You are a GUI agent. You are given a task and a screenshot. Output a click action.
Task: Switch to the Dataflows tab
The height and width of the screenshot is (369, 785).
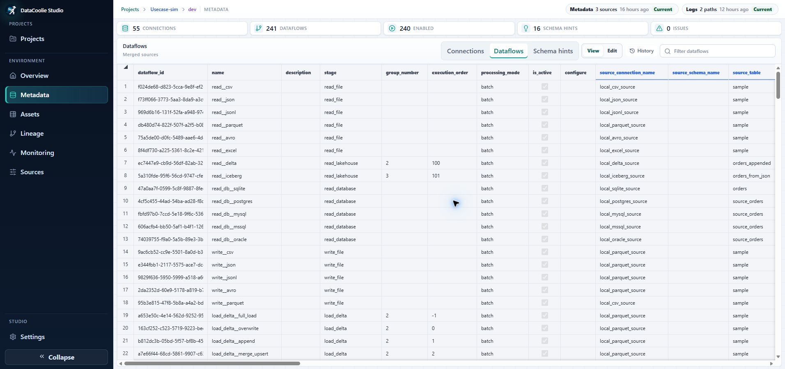(x=508, y=51)
